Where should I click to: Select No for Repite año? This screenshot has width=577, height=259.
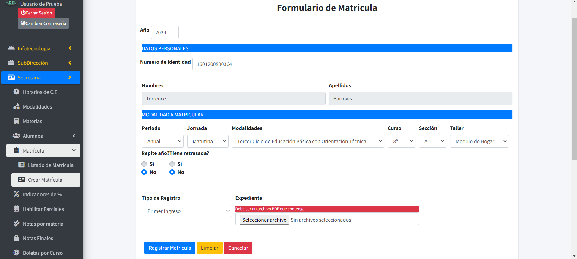(x=144, y=172)
